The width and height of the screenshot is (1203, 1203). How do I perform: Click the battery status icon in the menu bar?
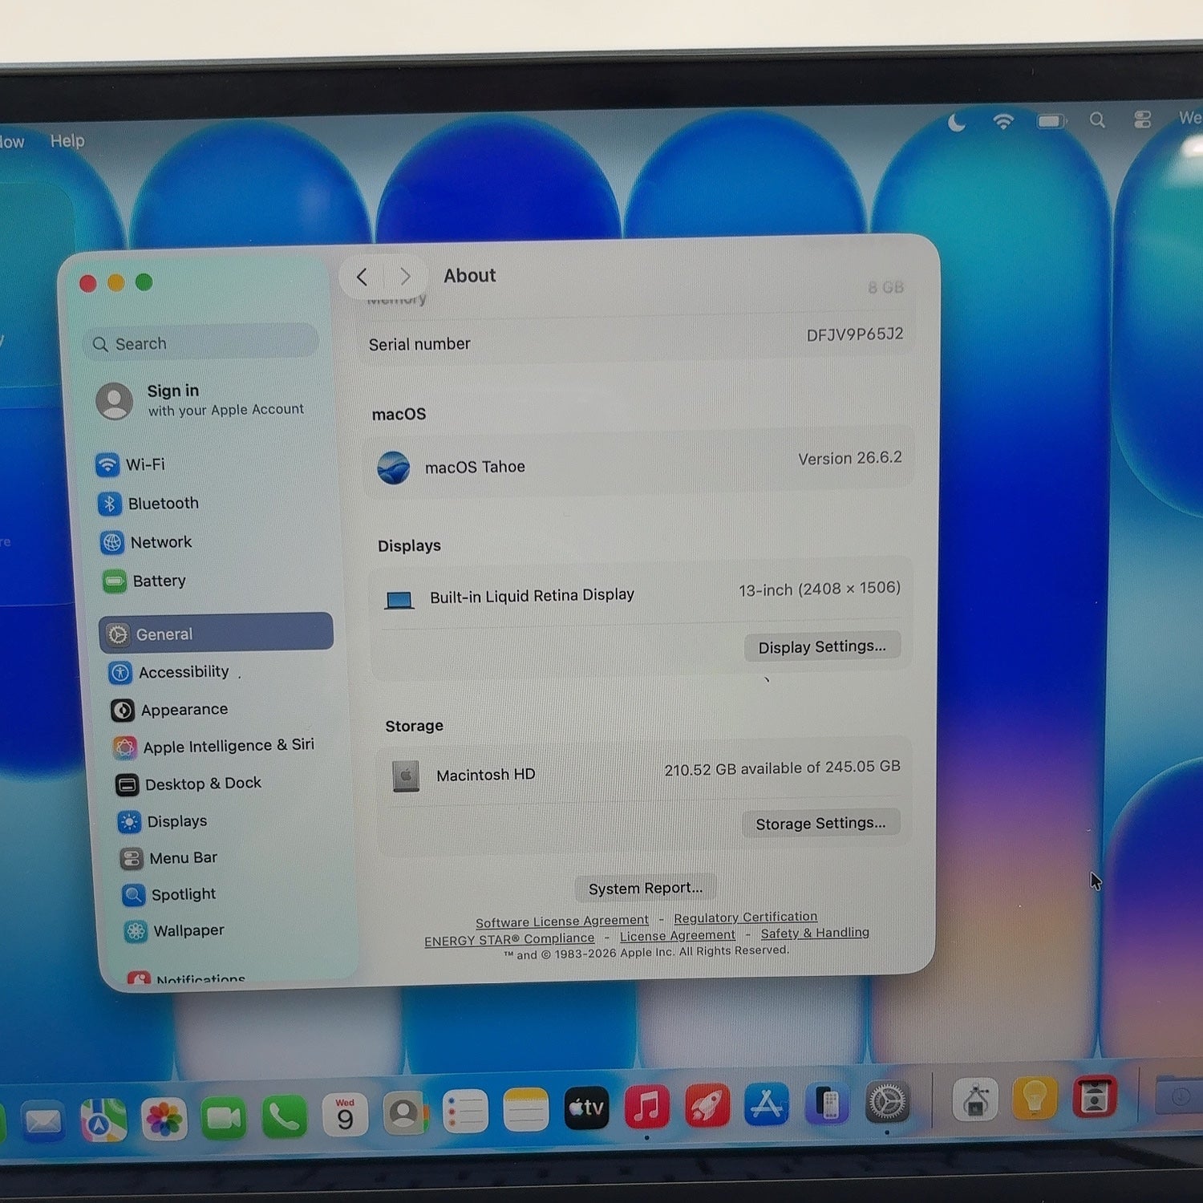pyautogui.click(x=1051, y=121)
